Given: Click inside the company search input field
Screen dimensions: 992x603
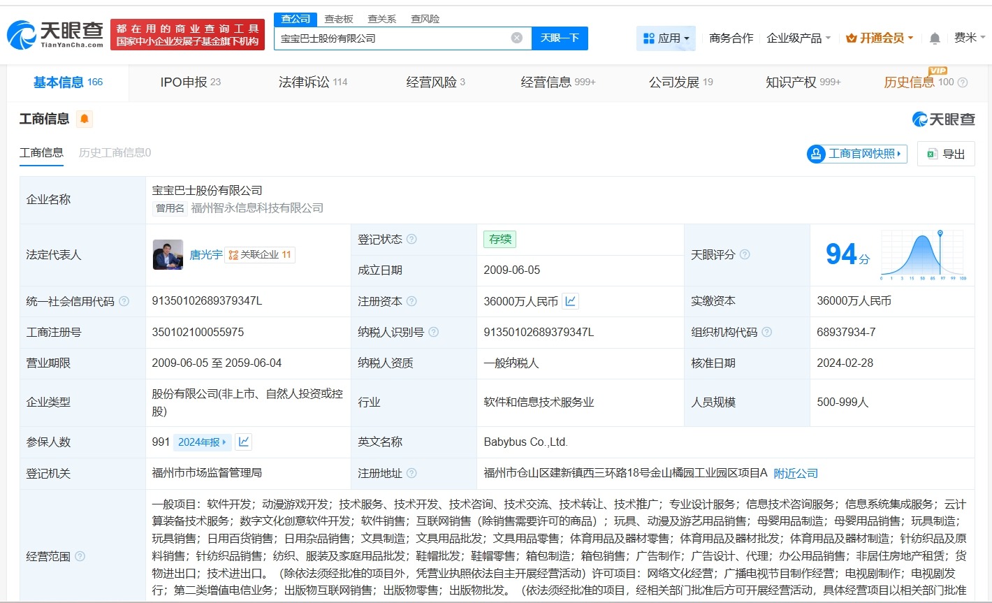Looking at the screenshot, I should click(x=391, y=38).
